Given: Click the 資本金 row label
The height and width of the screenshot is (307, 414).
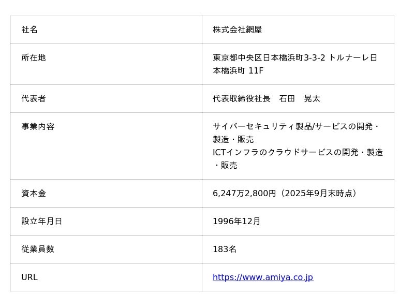Looking at the screenshot, I should click(34, 194).
